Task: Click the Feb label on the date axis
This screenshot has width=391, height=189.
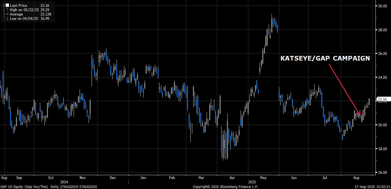Action: (x=172, y=178)
